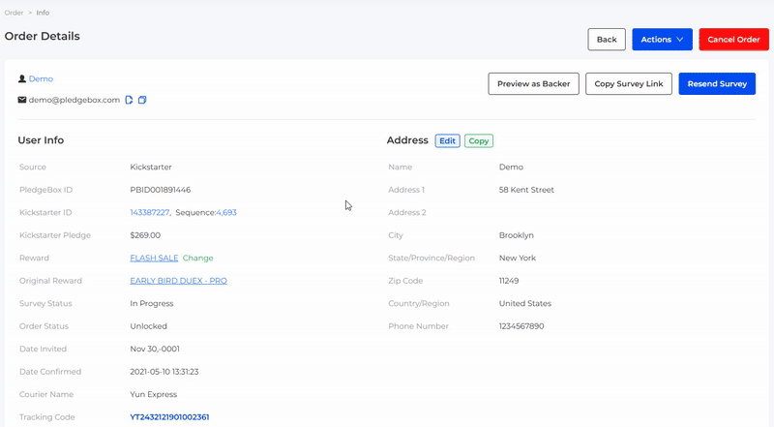Open Kickstarter ID 143387227 link

[x=149, y=213]
